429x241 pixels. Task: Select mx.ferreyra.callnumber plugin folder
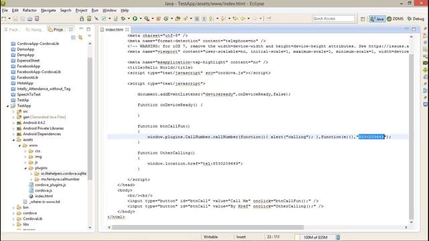(x=60, y=179)
